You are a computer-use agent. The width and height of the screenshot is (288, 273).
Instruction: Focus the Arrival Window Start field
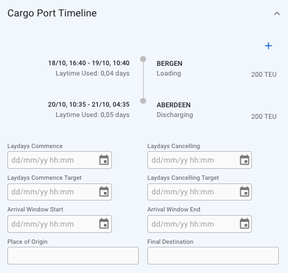[59, 224]
